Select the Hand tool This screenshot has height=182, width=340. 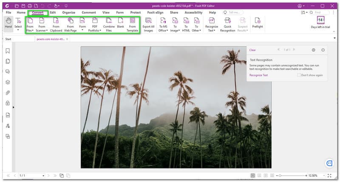point(8,23)
